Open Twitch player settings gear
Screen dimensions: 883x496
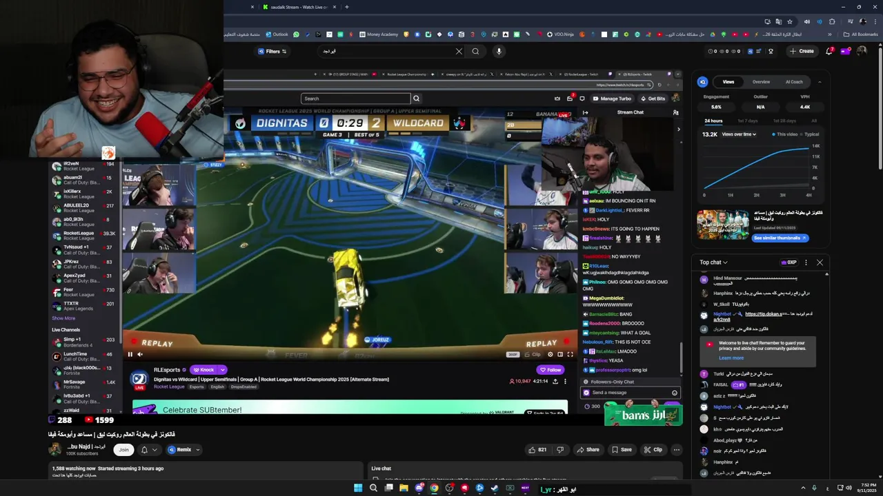pos(550,355)
